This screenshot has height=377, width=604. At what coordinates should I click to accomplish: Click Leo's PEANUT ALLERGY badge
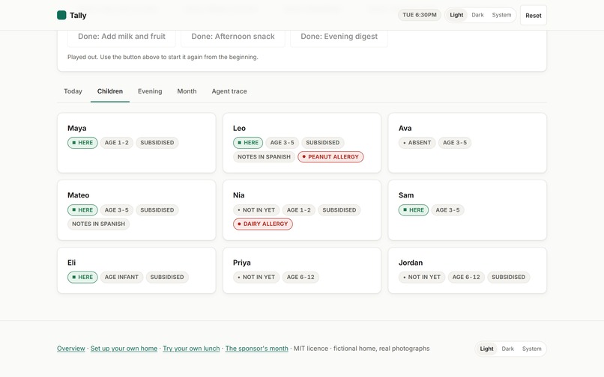tap(330, 157)
